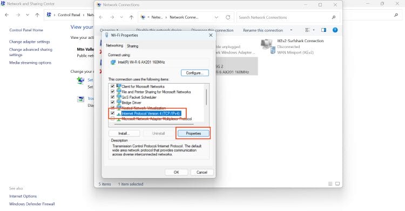Click Netw.. breadcrumb in Network Connections address bar
The width and height of the screenshot is (405, 211).
tap(157, 17)
